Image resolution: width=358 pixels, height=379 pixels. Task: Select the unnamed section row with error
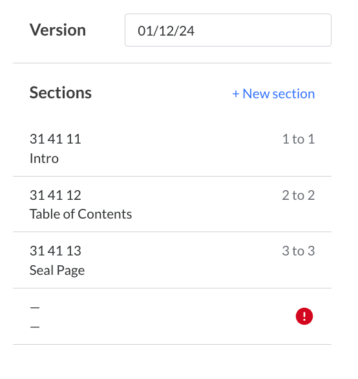click(x=173, y=316)
